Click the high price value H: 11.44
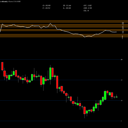This screenshot has width=128, height=128. (x=67, y=6)
